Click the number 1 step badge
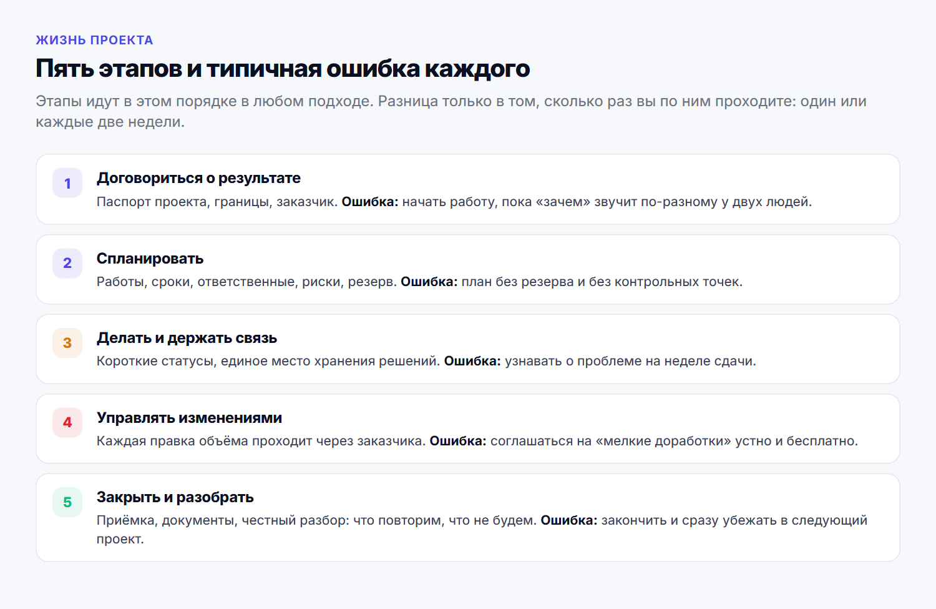 point(67,183)
